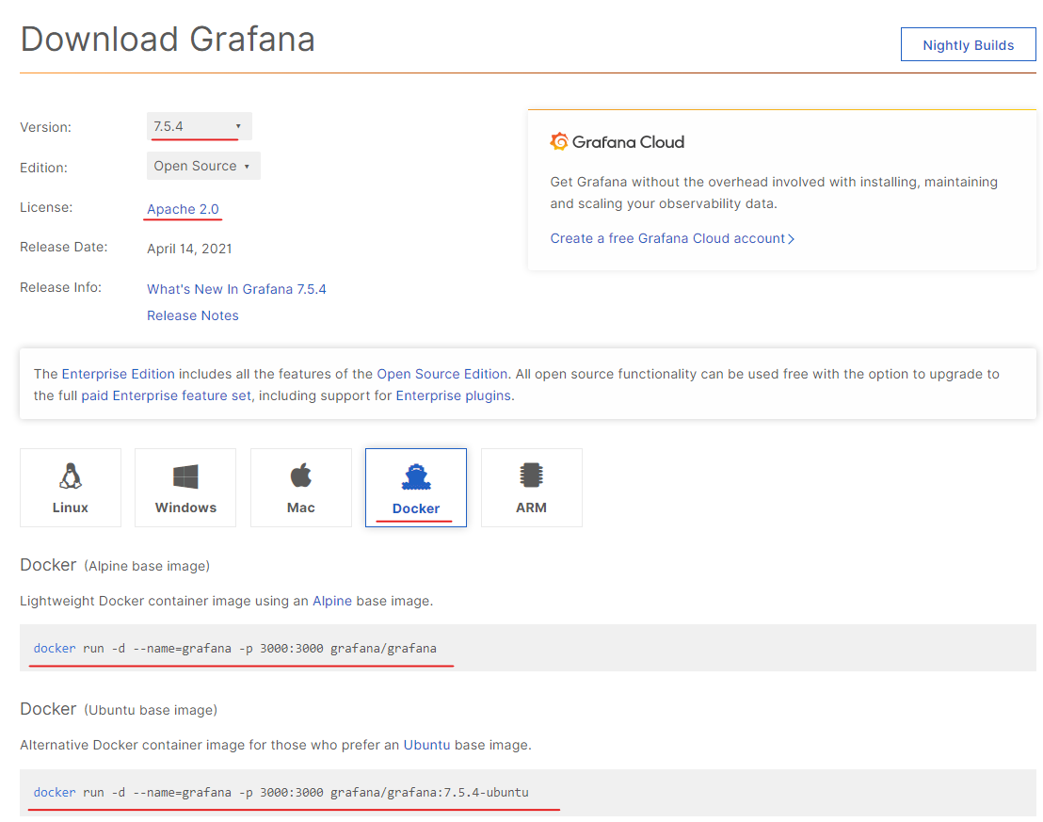This screenshot has height=822, width=1043.
Task: Select the Docker platform tab label
Action: pos(416,508)
